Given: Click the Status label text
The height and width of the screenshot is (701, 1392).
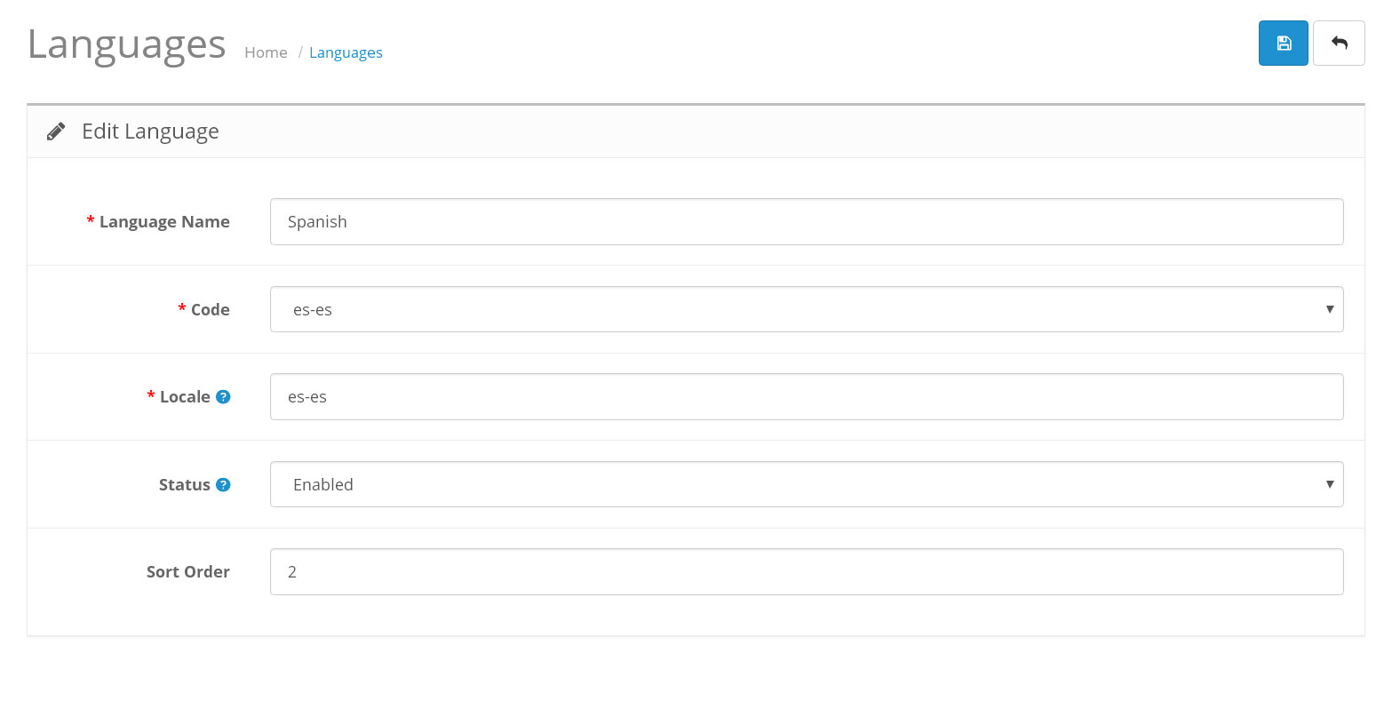Looking at the screenshot, I should point(184,485).
